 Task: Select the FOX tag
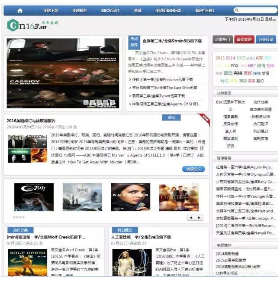[x=235, y=66]
